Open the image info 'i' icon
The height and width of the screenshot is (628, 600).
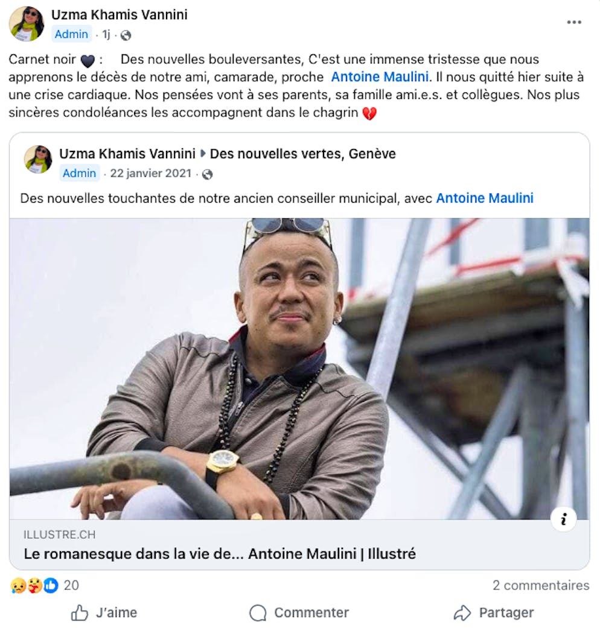[x=564, y=518]
